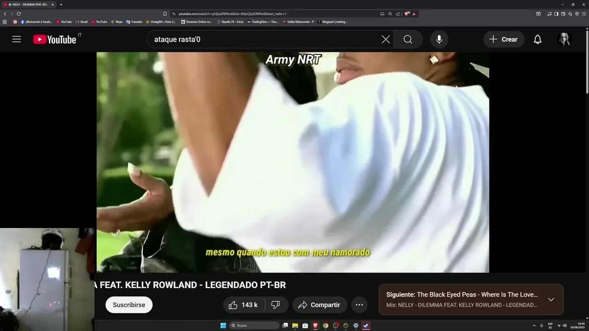Dislike the video with thumbs down

pyautogui.click(x=276, y=305)
